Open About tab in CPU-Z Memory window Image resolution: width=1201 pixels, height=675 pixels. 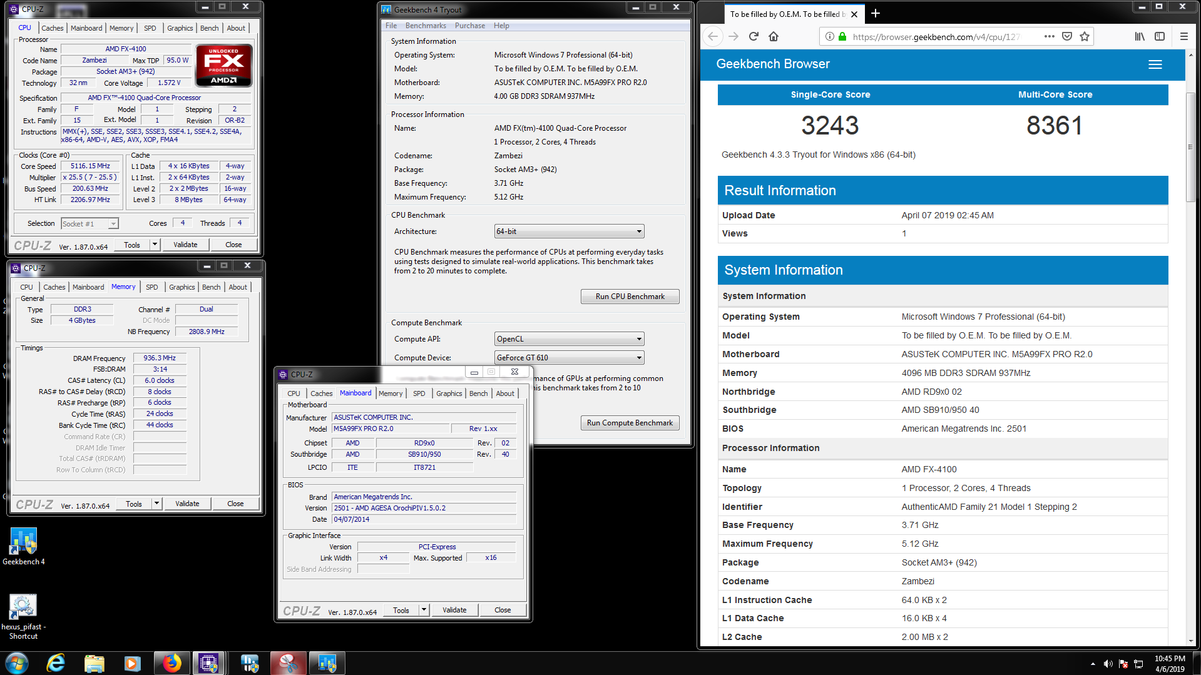click(x=237, y=287)
